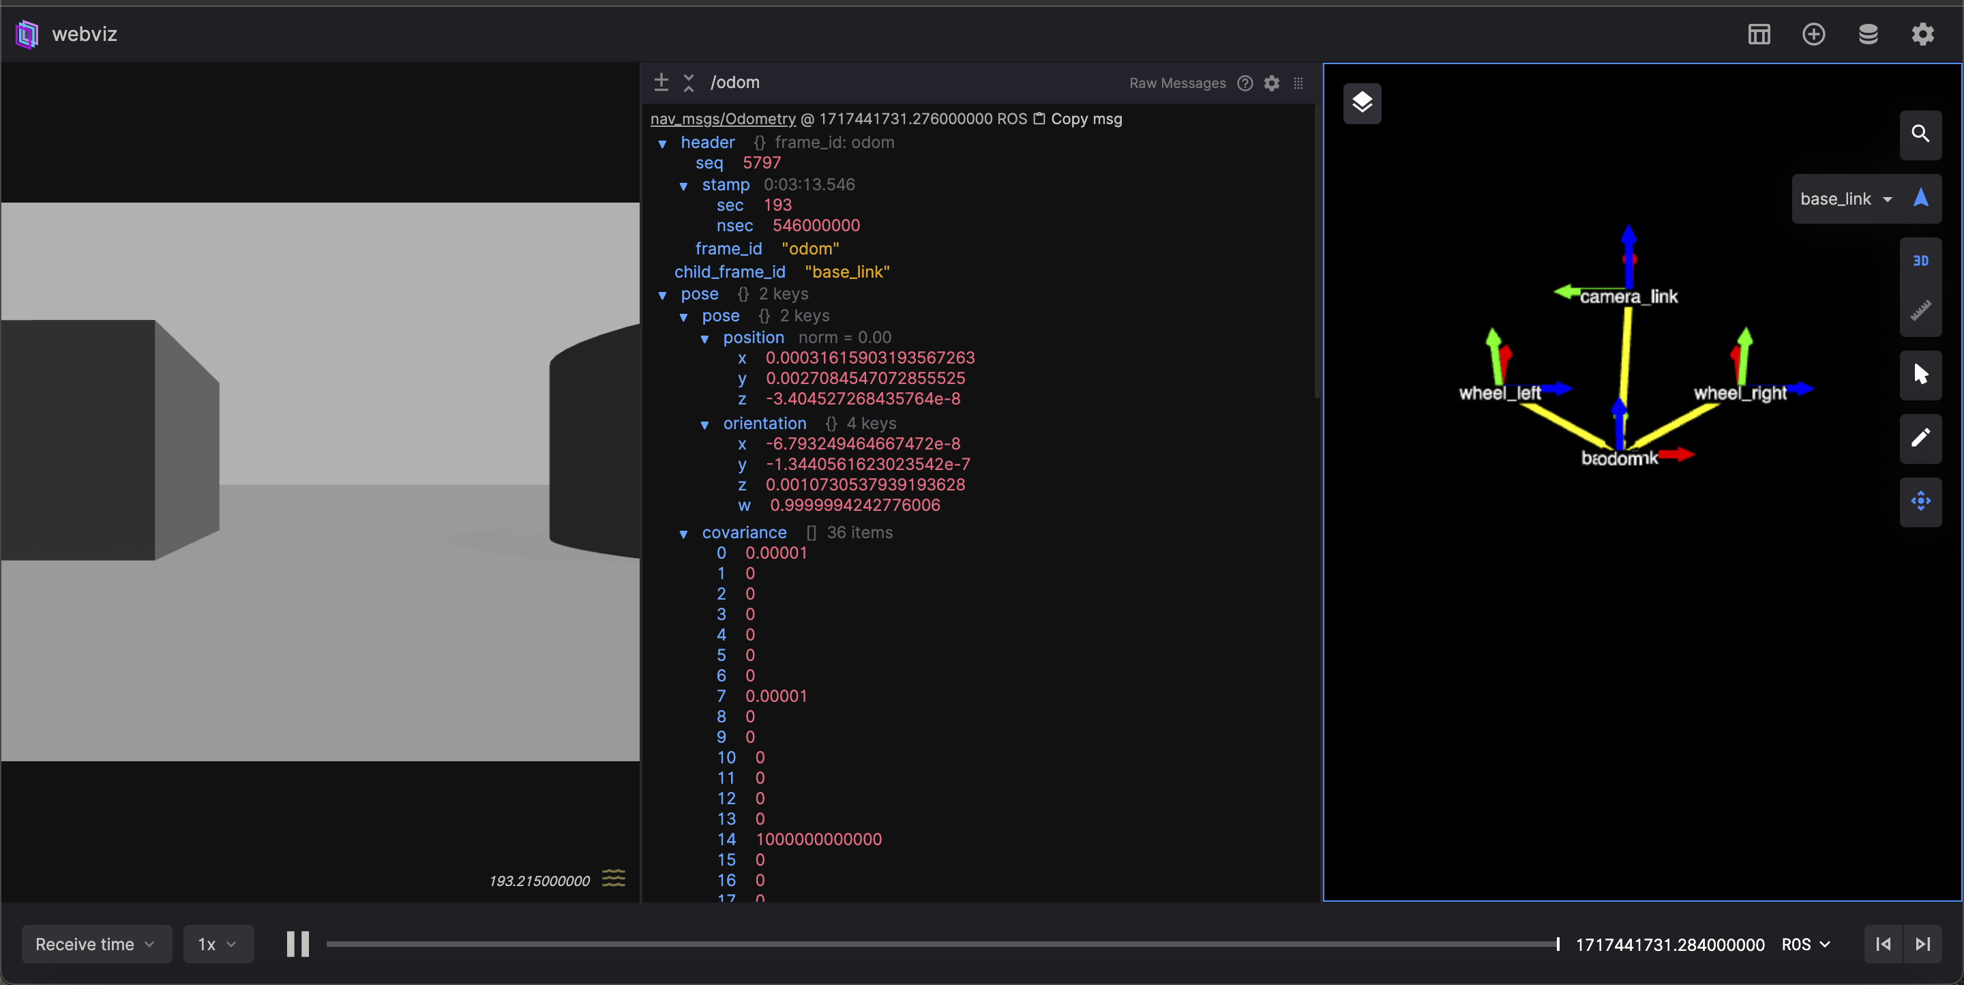Collapse the outer pose node

coord(661,295)
